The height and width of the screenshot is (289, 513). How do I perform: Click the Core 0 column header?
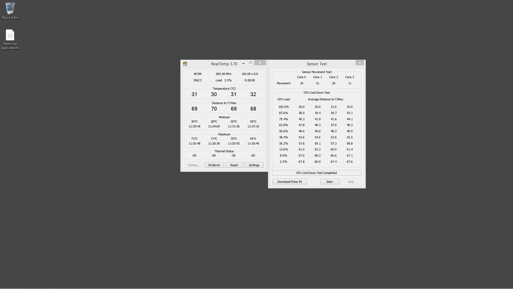click(x=301, y=77)
